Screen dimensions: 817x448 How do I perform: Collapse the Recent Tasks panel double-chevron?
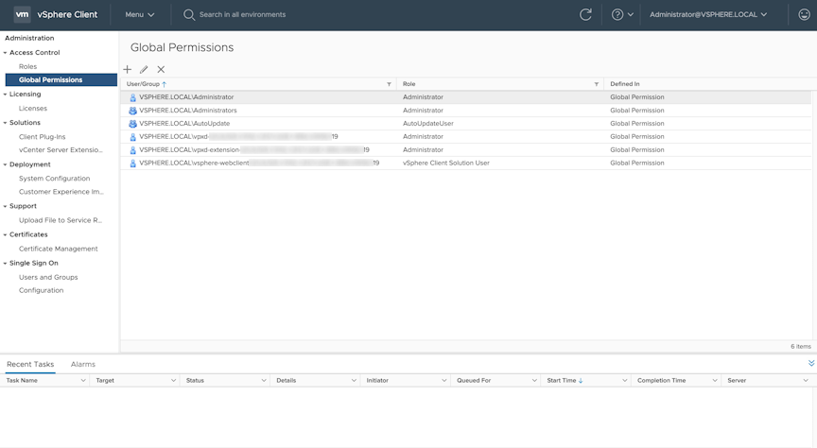click(x=811, y=363)
